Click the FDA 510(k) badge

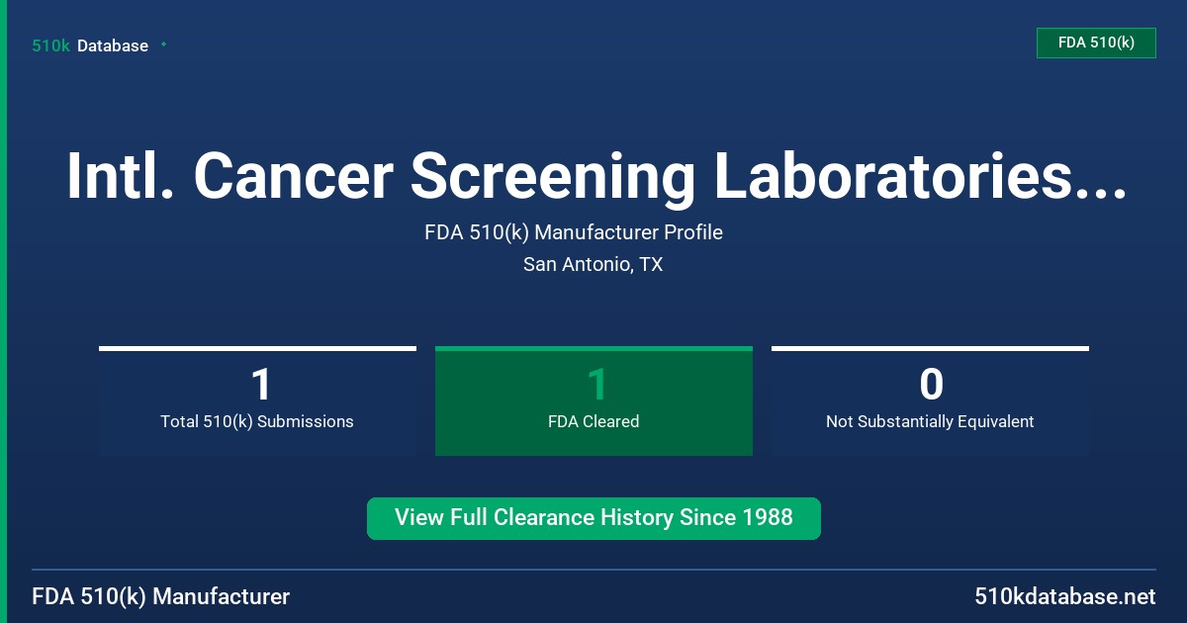coord(1096,43)
